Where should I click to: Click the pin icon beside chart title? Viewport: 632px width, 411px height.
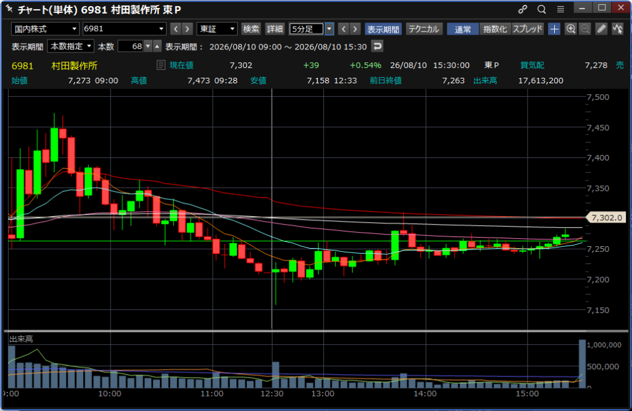(x=9, y=9)
